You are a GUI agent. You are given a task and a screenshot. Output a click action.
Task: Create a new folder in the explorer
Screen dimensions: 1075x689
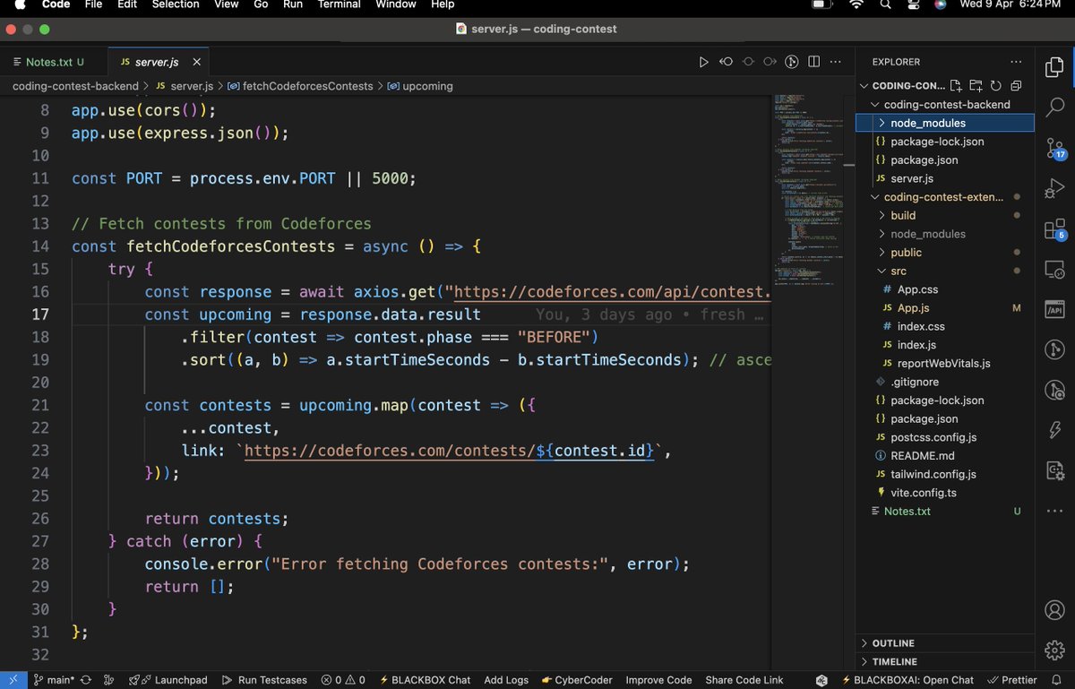[x=976, y=86]
